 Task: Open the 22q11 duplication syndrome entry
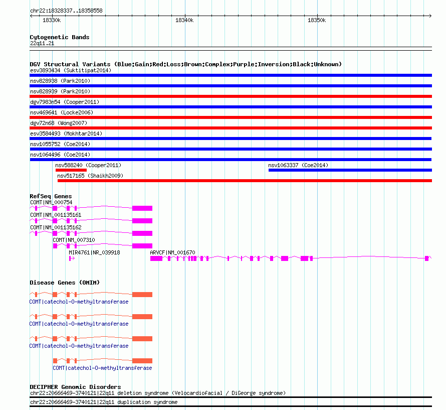104,402
